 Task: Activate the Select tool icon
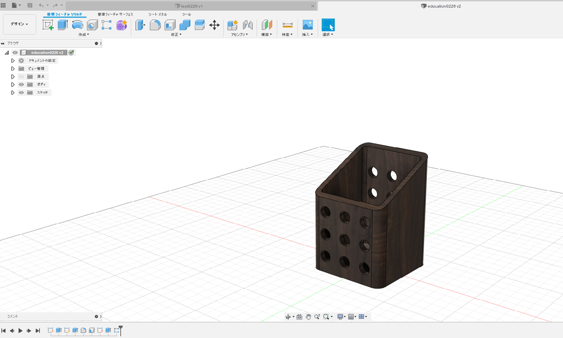328,25
